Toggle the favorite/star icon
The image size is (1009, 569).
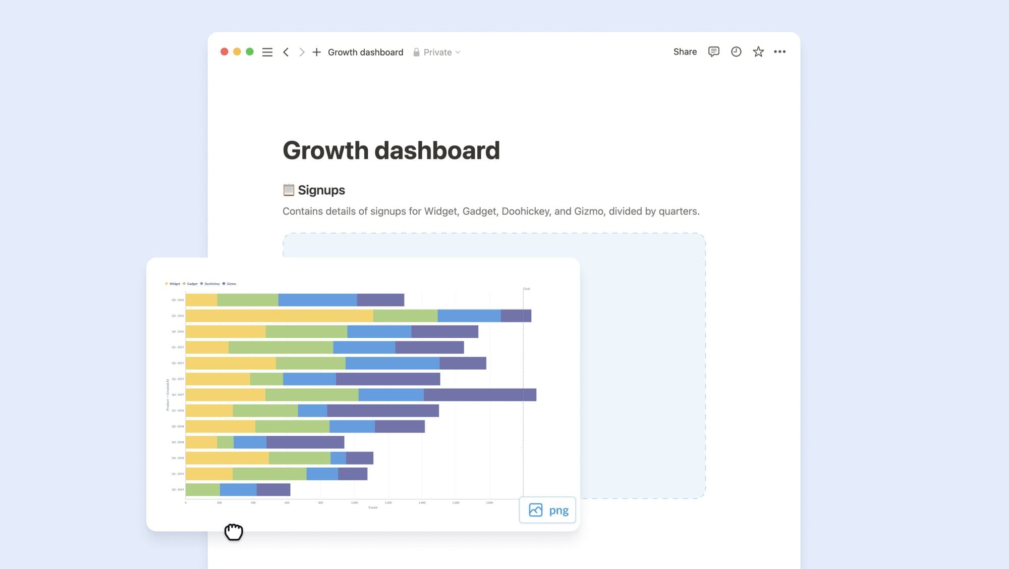pyautogui.click(x=758, y=51)
